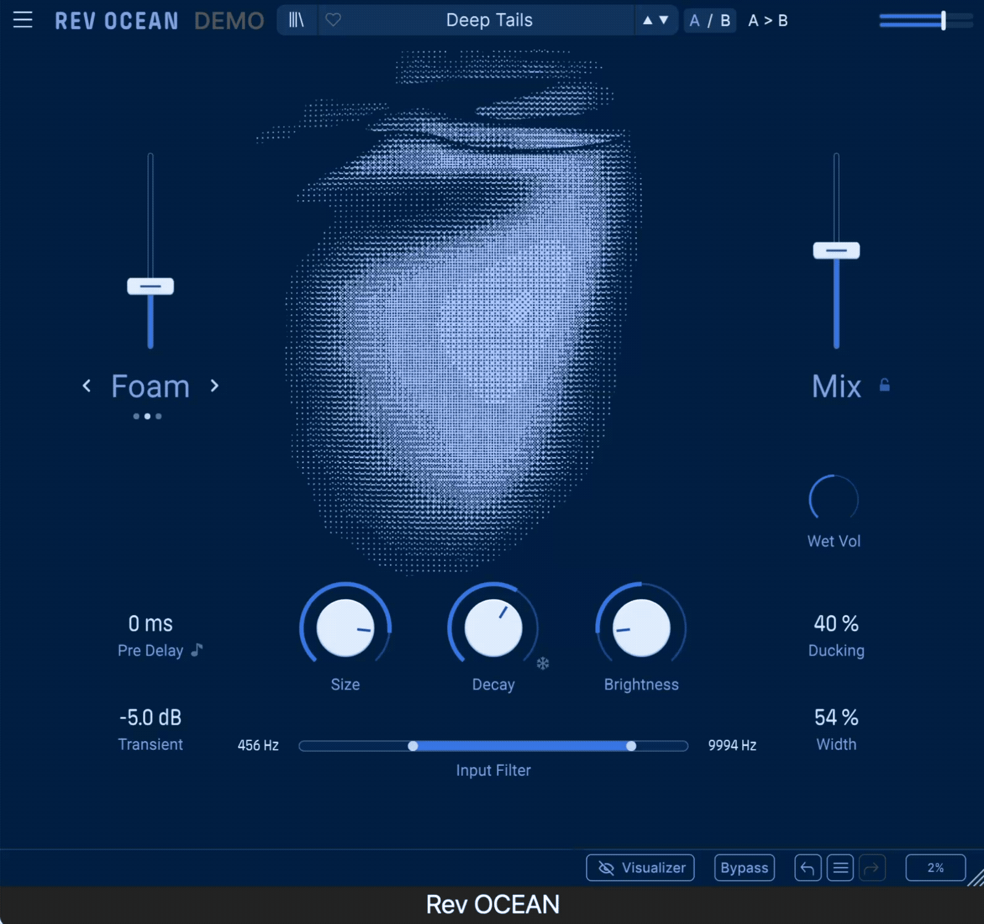Click the 9994 Hz filter value
This screenshot has height=924, width=984.
[x=732, y=745]
